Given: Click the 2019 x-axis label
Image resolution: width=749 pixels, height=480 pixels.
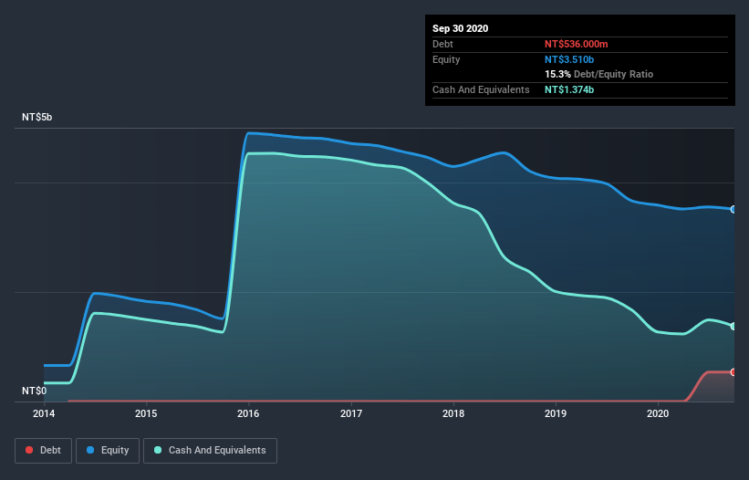Looking at the screenshot, I should click(x=556, y=413).
